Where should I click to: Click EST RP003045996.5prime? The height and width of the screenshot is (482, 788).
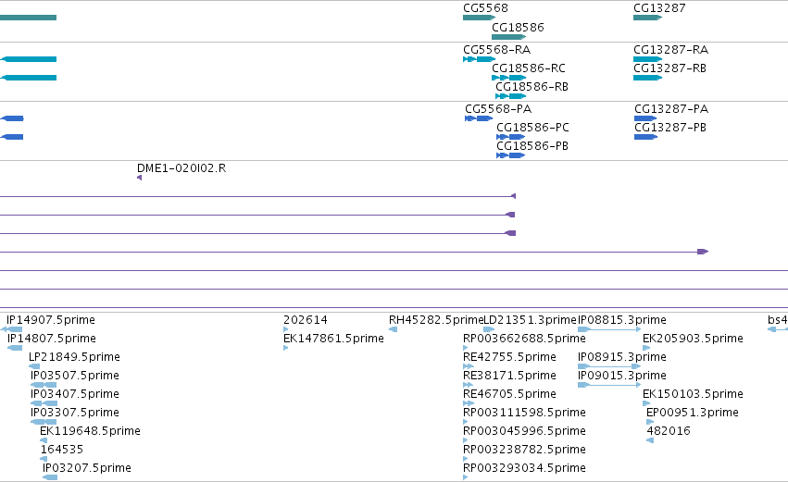click(x=466, y=440)
